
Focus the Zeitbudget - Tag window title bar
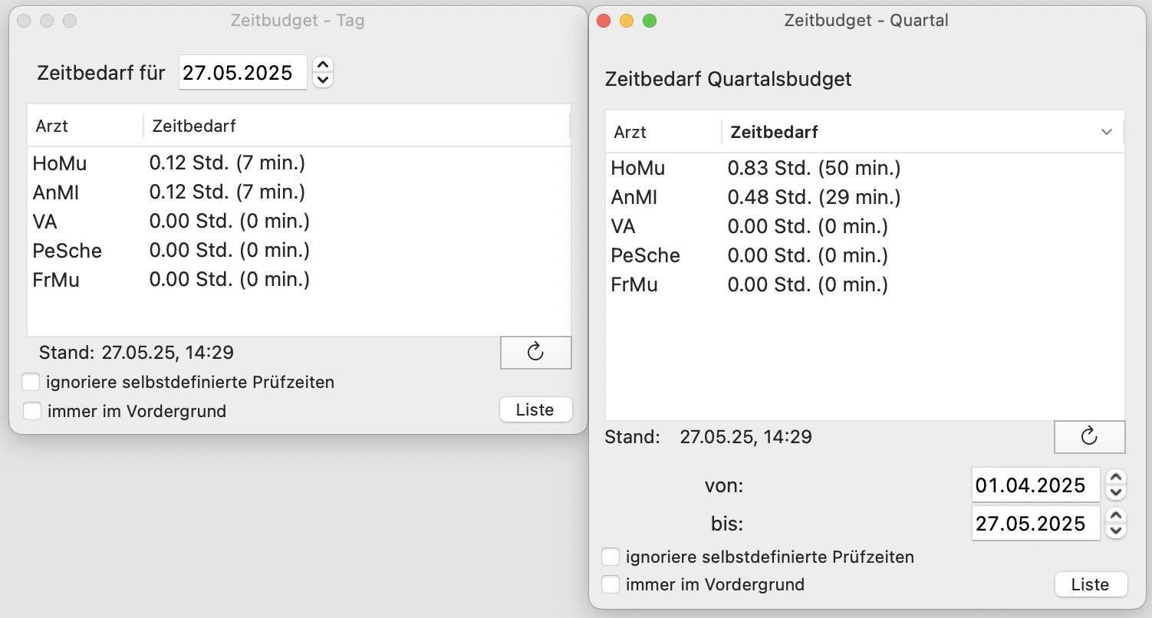298,21
